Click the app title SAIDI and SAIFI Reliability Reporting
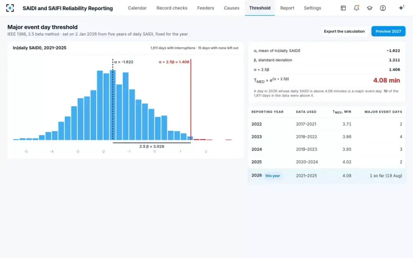This screenshot has width=413, height=258. pos(68,8)
